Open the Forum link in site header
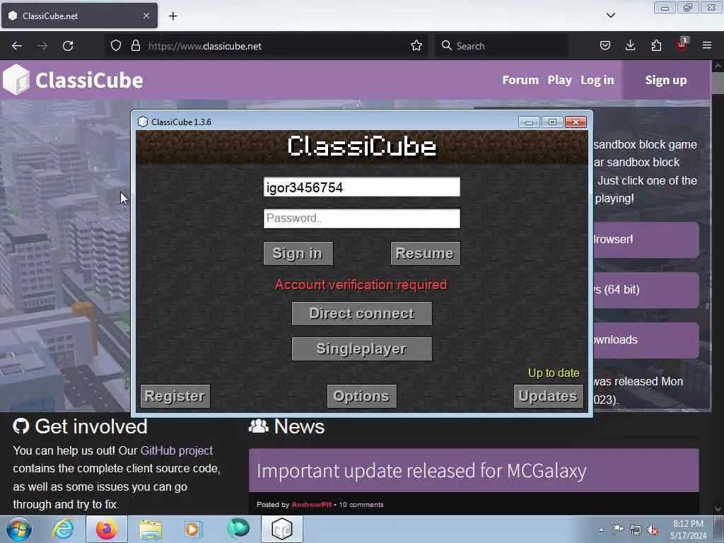724x543 pixels. (x=520, y=80)
